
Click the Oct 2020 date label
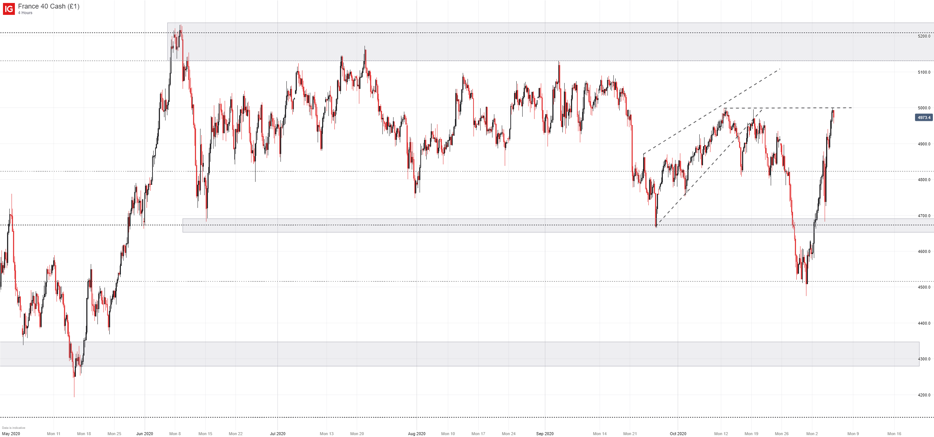point(678,434)
